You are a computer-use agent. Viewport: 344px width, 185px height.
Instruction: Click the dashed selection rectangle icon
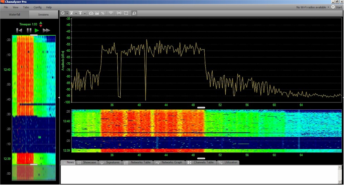tap(126, 13)
